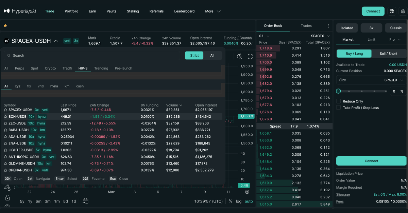Enable Take Profit / Stop Loss
This screenshot has width=408, height=213.
point(338,108)
